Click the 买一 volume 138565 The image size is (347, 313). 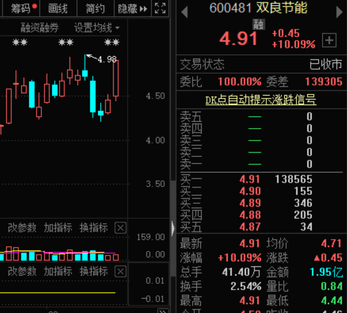point(294,179)
